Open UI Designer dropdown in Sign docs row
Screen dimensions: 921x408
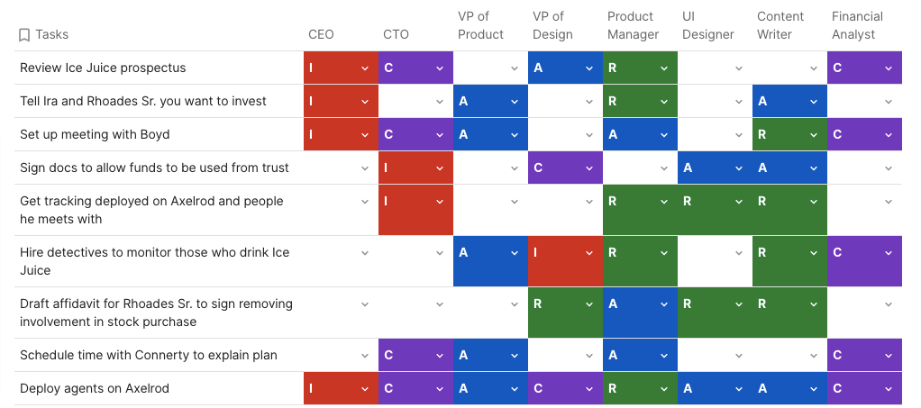pyautogui.click(x=738, y=168)
